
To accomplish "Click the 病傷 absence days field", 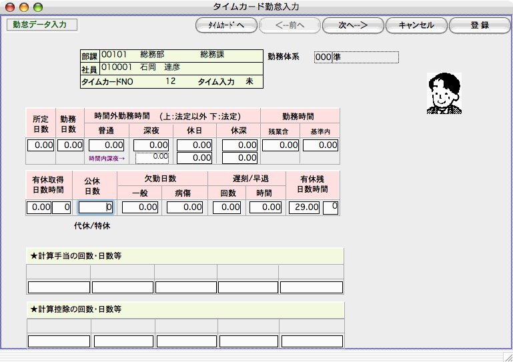I will (185, 207).
